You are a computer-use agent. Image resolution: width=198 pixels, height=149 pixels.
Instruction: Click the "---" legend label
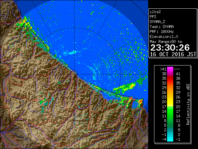(x=177, y=69)
